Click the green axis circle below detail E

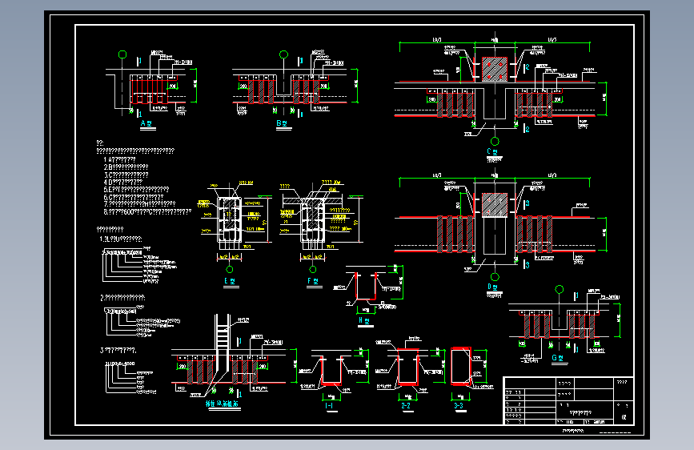(229, 269)
